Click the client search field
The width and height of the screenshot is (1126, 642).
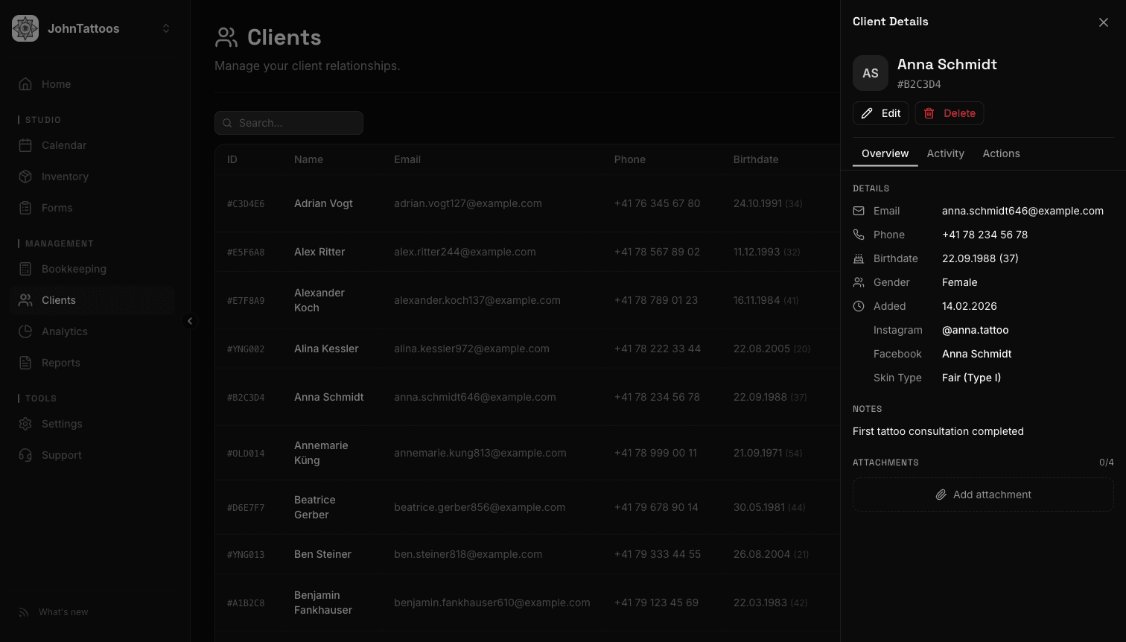[x=289, y=122]
